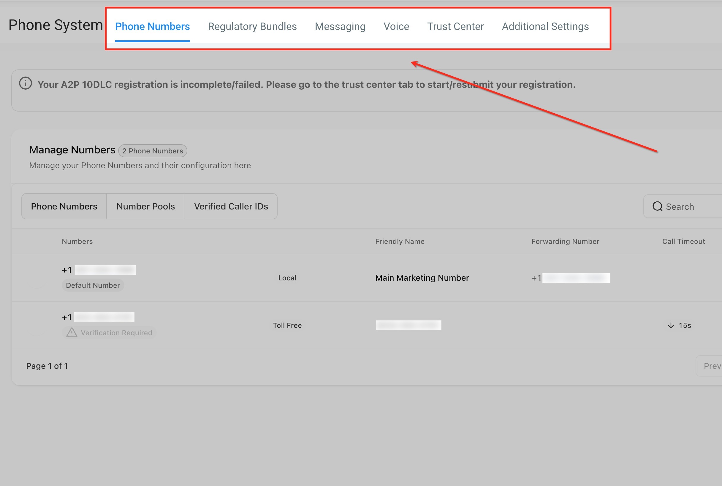The height and width of the screenshot is (486, 722).
Task: Click the info icon in the A2P banner
Action: (x=26, y=83)
